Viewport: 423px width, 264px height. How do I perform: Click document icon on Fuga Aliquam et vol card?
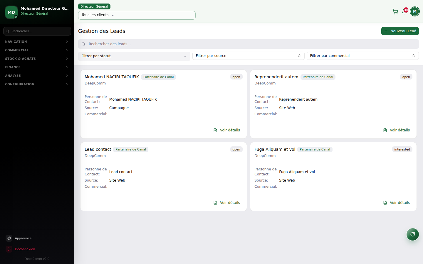pyautogui.click(x=385, y=203)
